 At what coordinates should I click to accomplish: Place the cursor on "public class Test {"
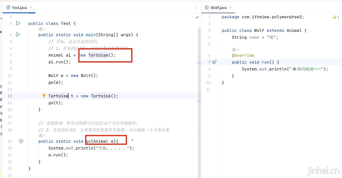pos(52,23)
